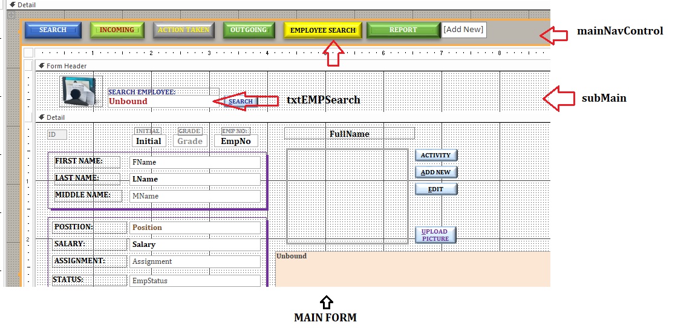Click the LName text box
Screen dimensions: 681x328
(x=195, y=179)
